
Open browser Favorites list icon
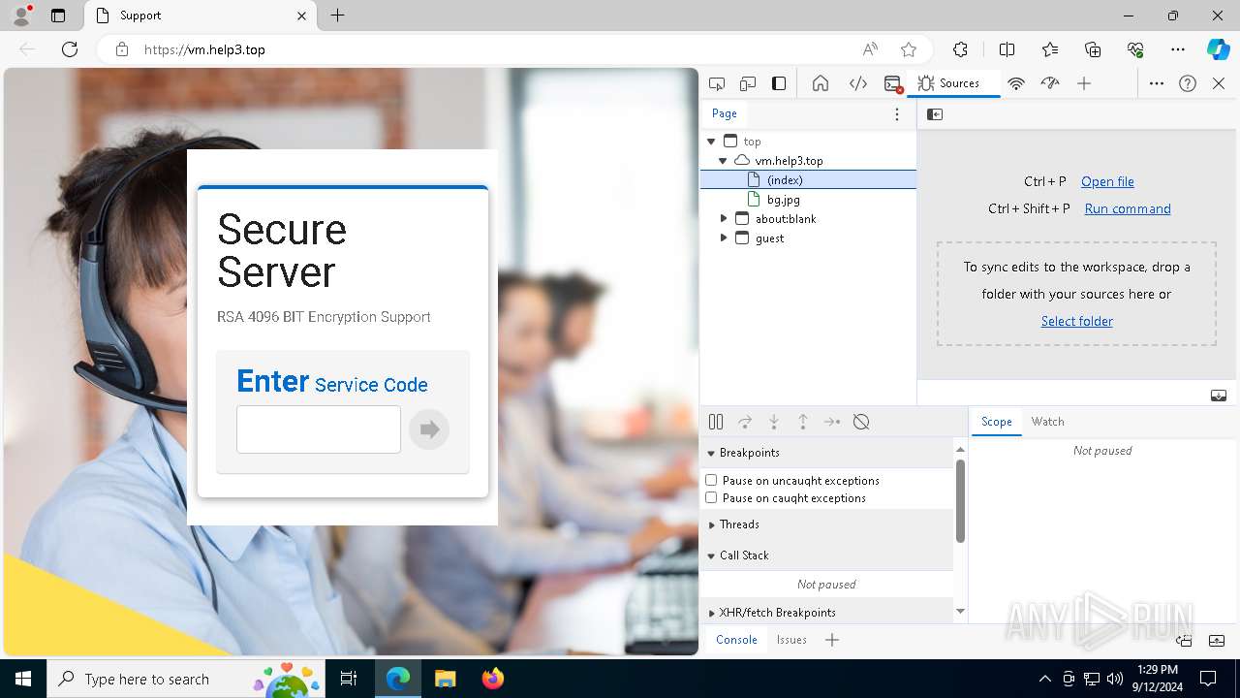click(1050, 49)
